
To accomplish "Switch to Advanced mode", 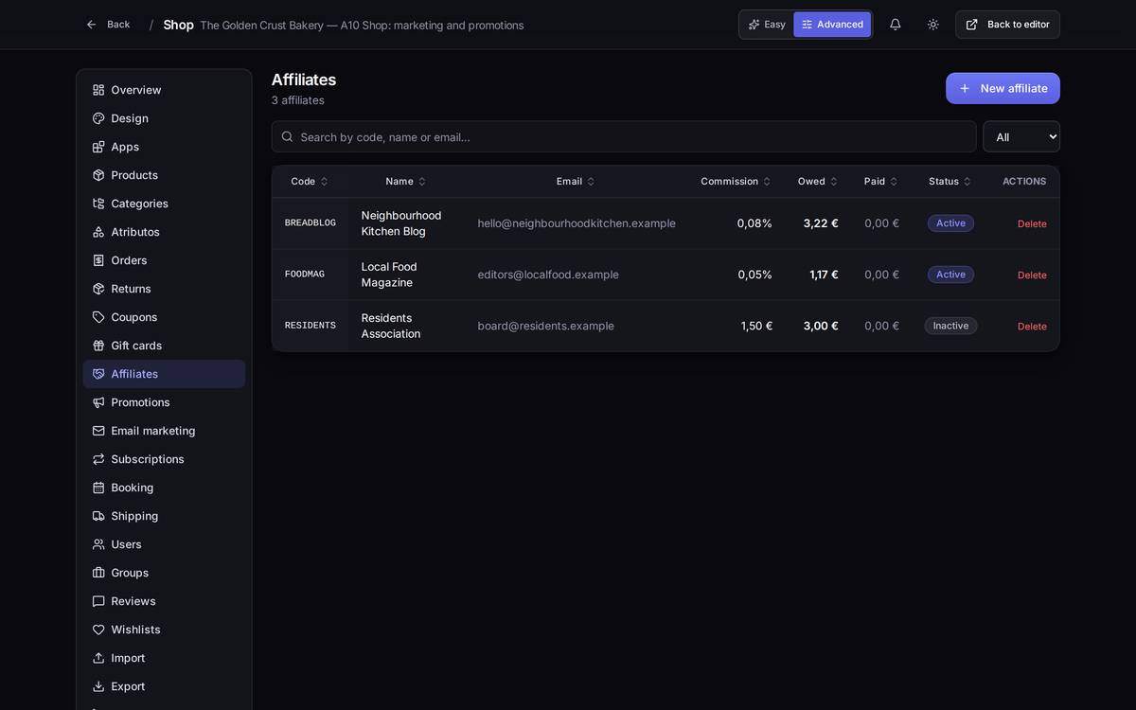I will click(832, 25).
